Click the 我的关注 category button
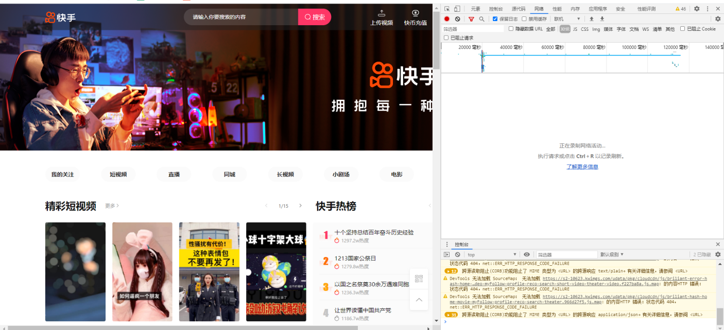The image size is (724, 330). pos(62,174)
